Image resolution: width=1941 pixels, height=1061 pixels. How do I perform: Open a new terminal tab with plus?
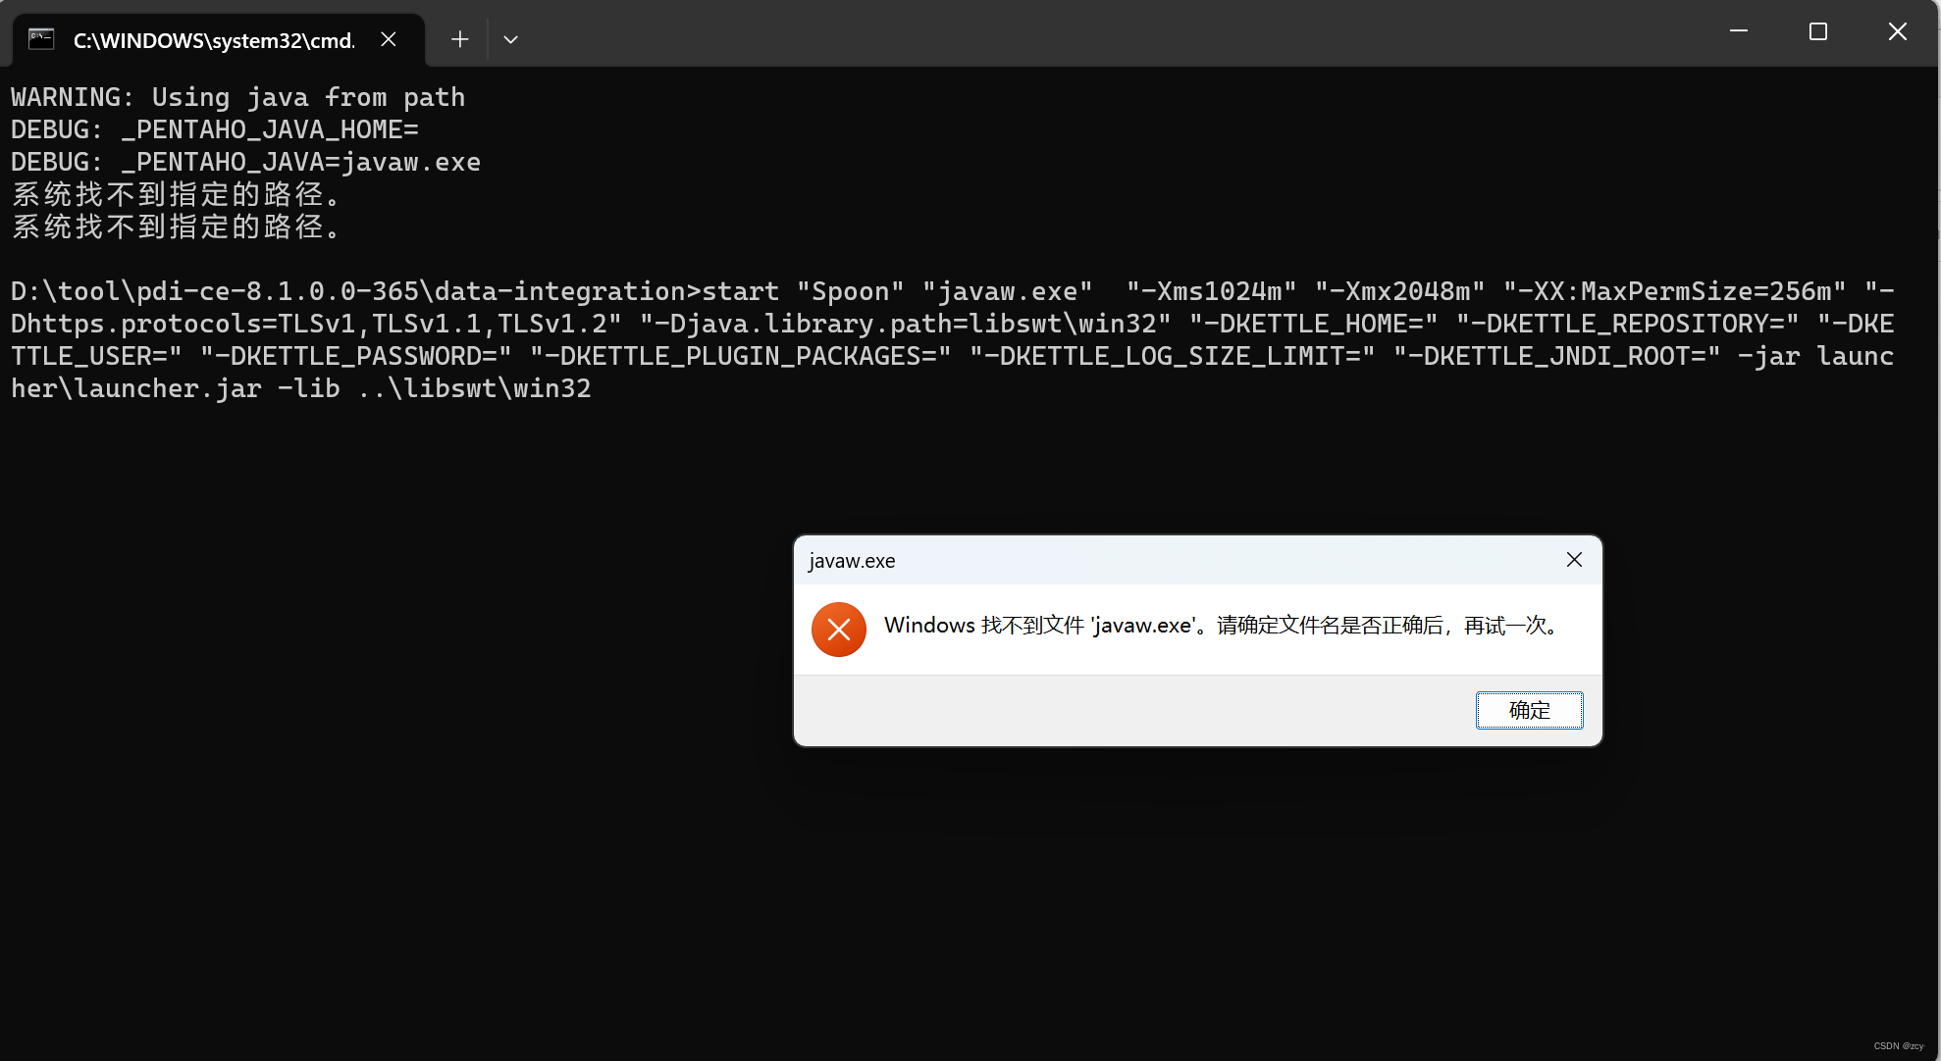point(459,39)
